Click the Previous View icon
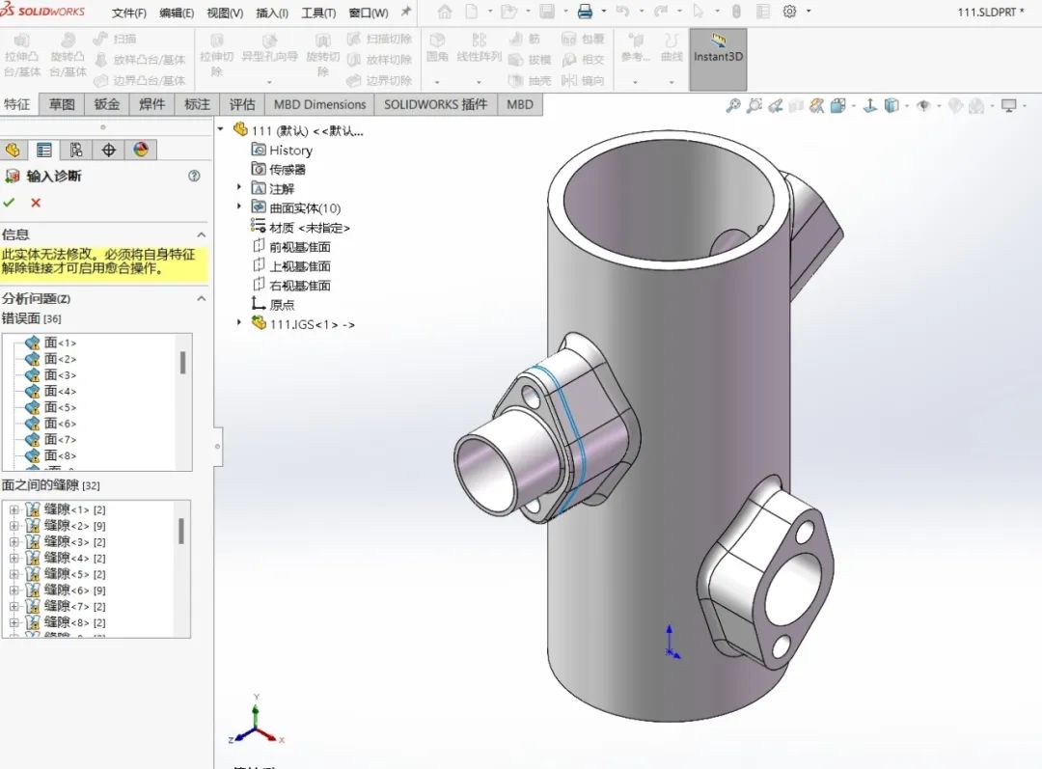1042x769 pixels. coord(775,106)
